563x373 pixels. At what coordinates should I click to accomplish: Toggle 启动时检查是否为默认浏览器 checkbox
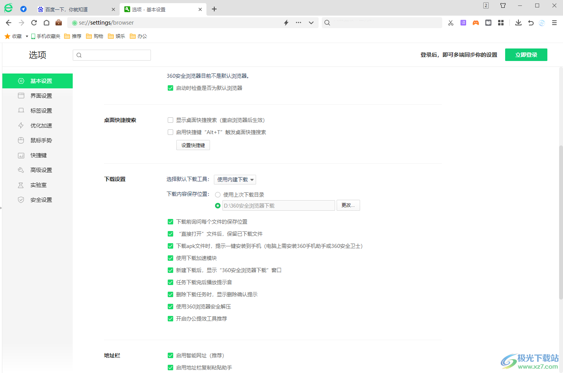pos(170,88)
